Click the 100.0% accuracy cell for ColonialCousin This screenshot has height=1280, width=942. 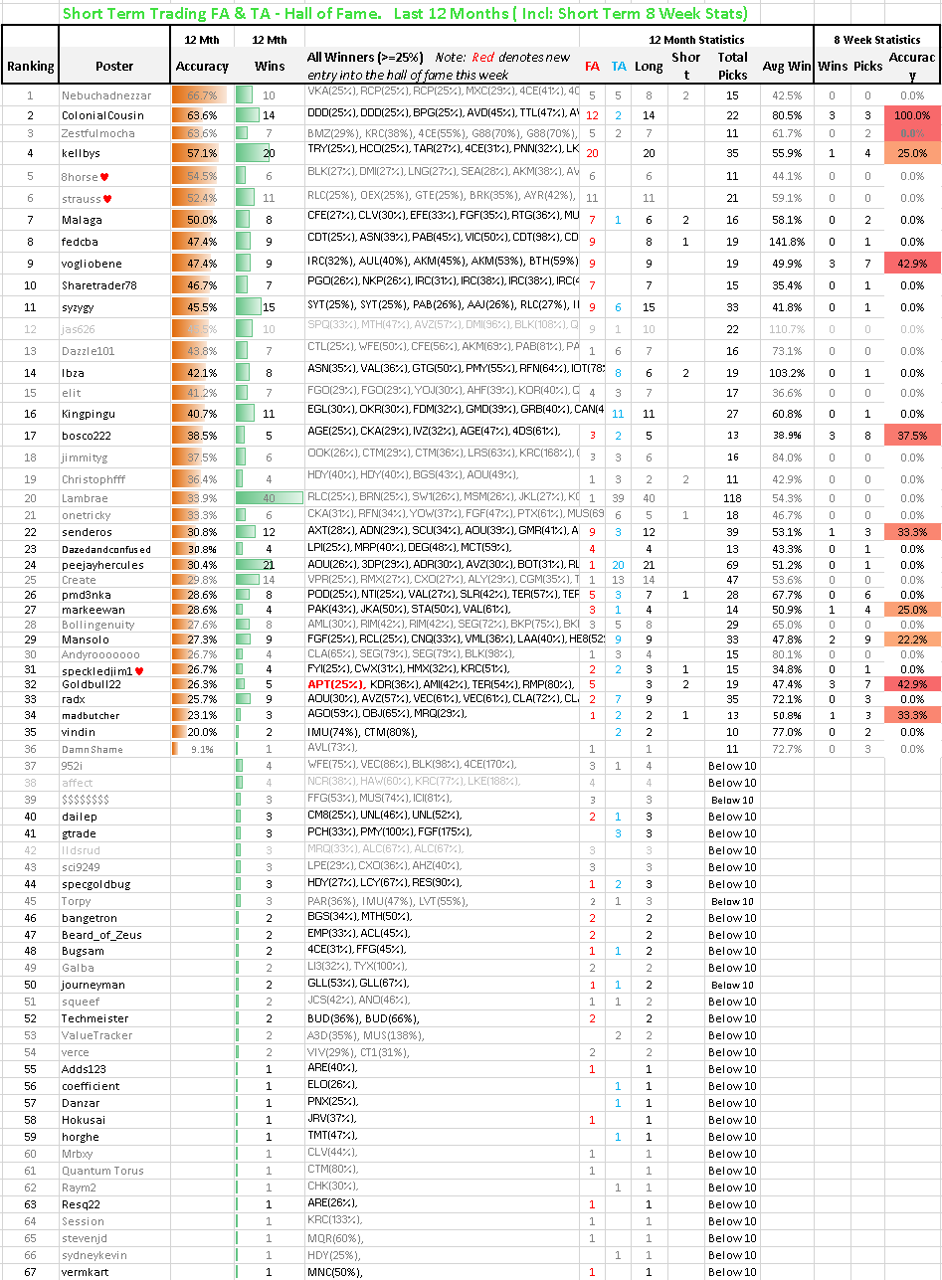point(912,115)
